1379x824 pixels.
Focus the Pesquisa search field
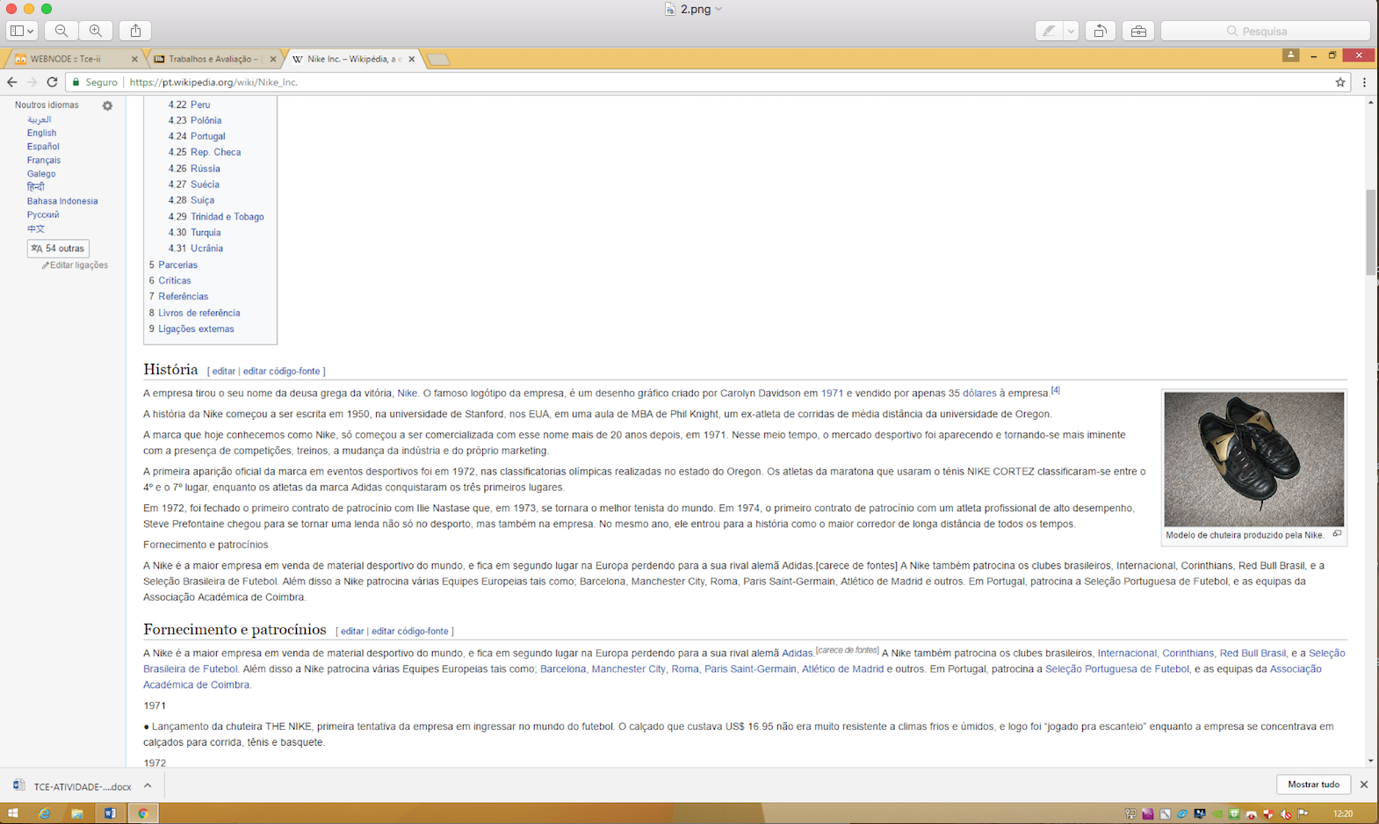(1265, 31)
